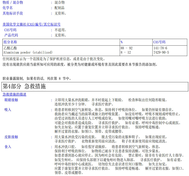Select the 88 - 92 percentage value
Viewport: 189px width, 176px height.
pyautogui.click(x=126, y=48)
